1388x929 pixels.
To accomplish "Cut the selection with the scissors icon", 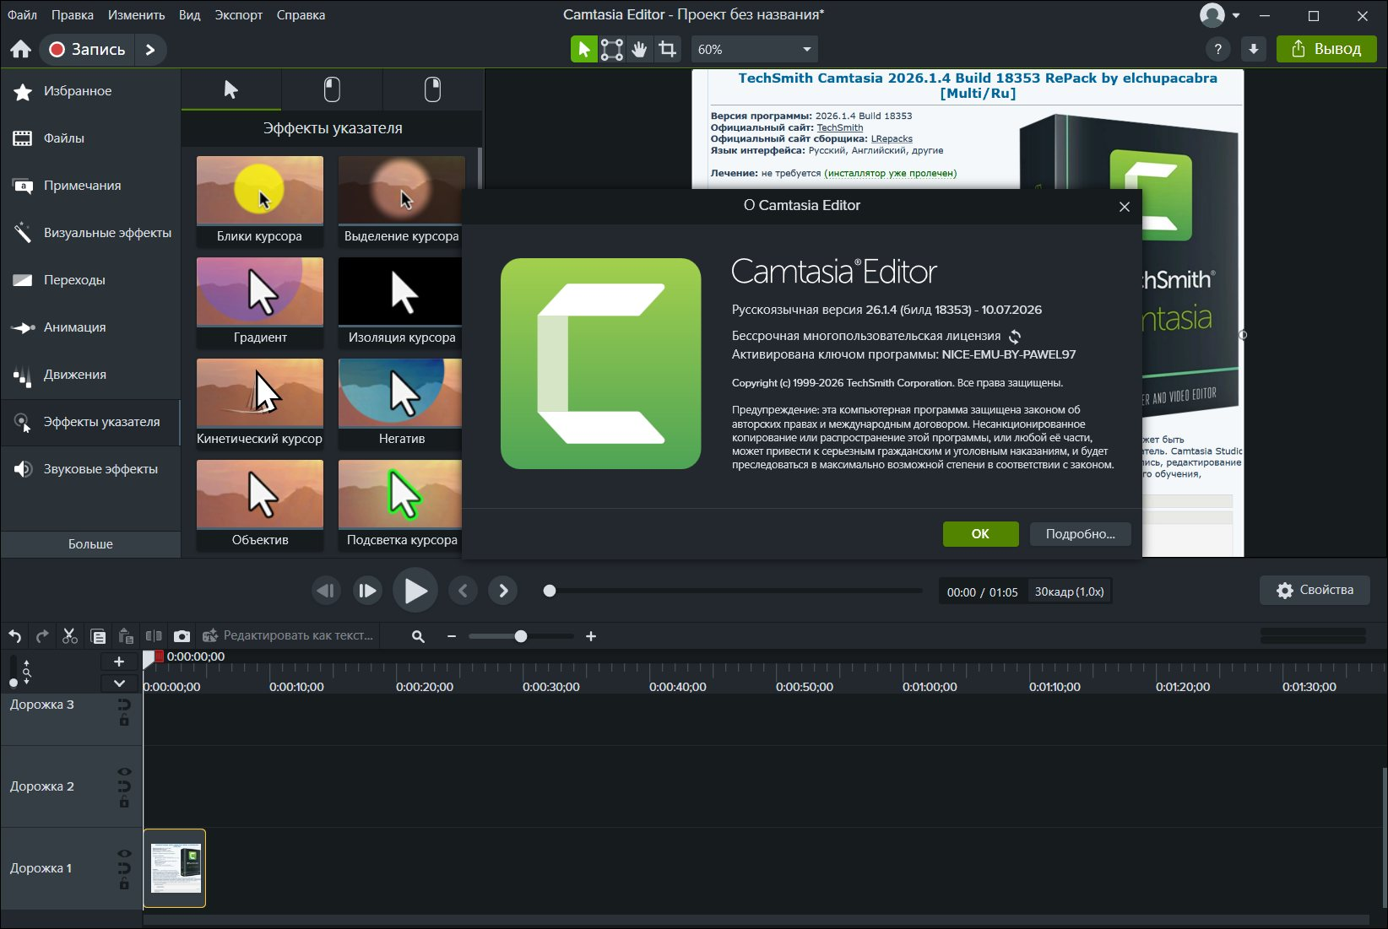I will (70, 636).
